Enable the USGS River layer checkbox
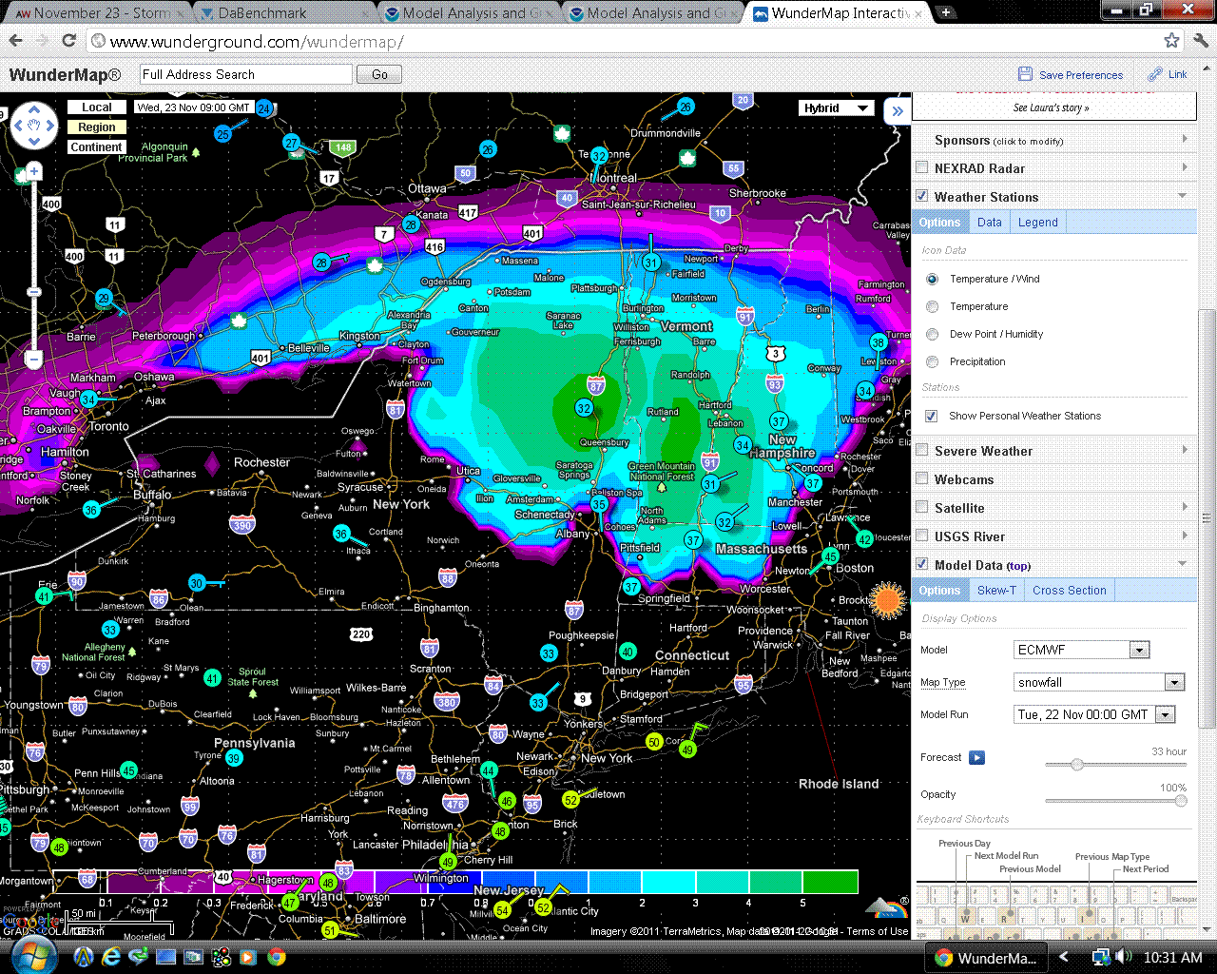The width and height of the screenshot is (1217, 974). [x=921, y=536]
